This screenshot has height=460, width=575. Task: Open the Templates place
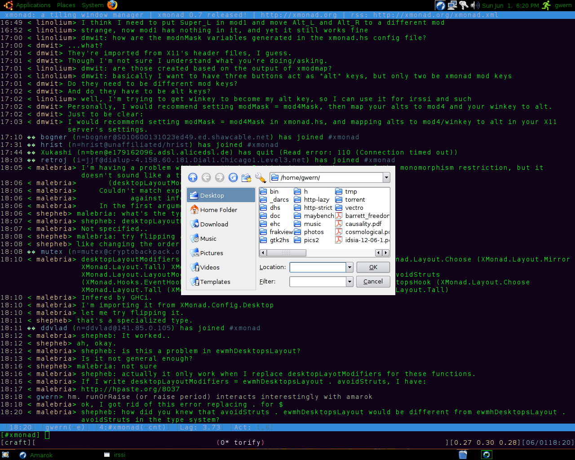tap(221, 282)
